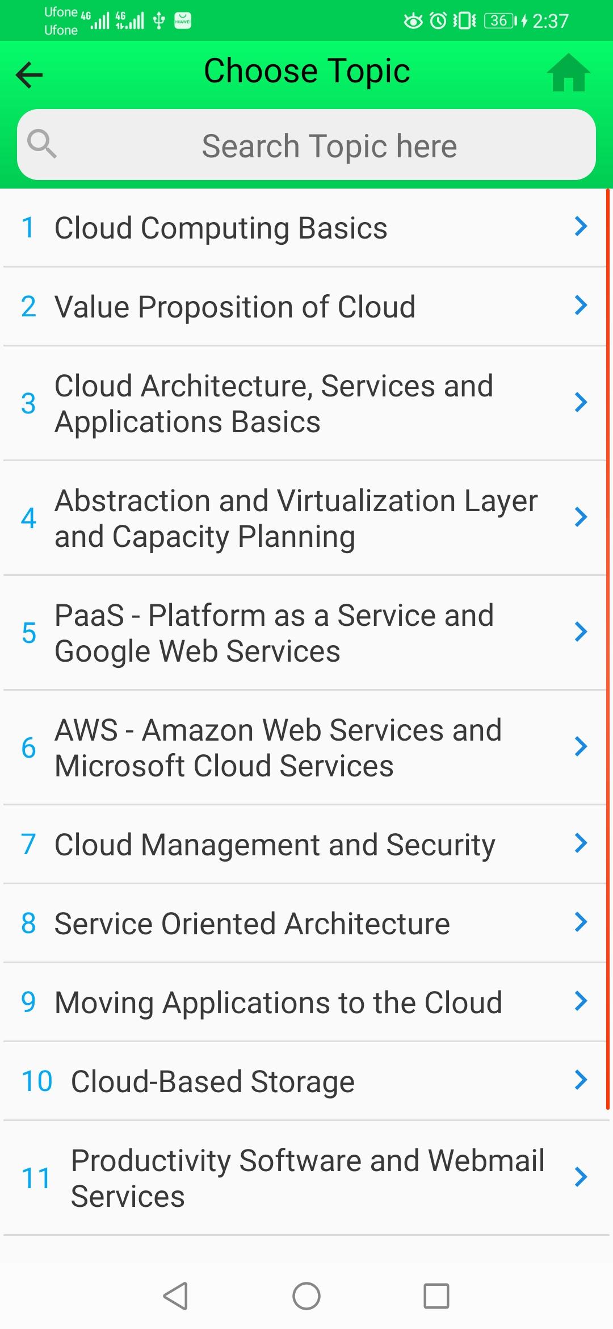Go to home via house icon
The height and width of the screenshot is (1329, 613).
(x=568, y=73)
